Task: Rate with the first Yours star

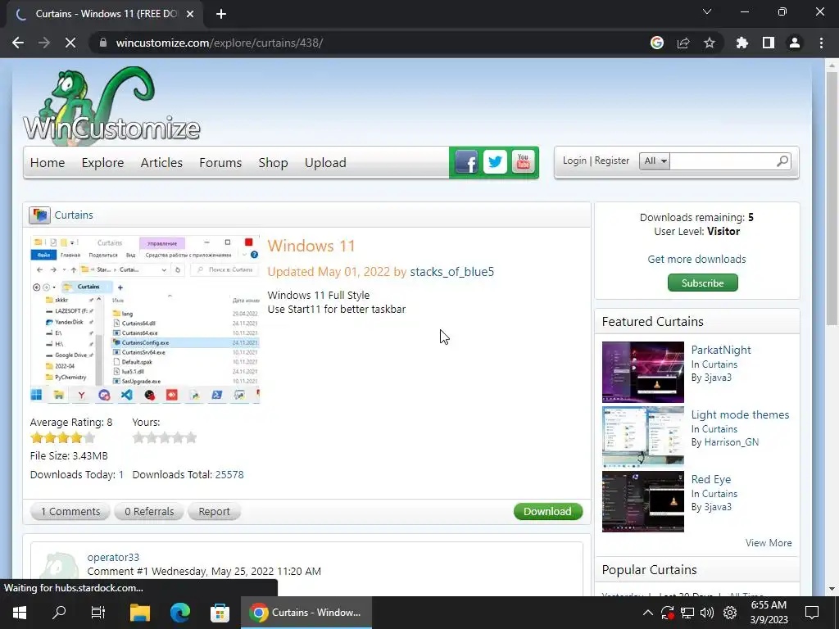Action: [x=138, y=438]
